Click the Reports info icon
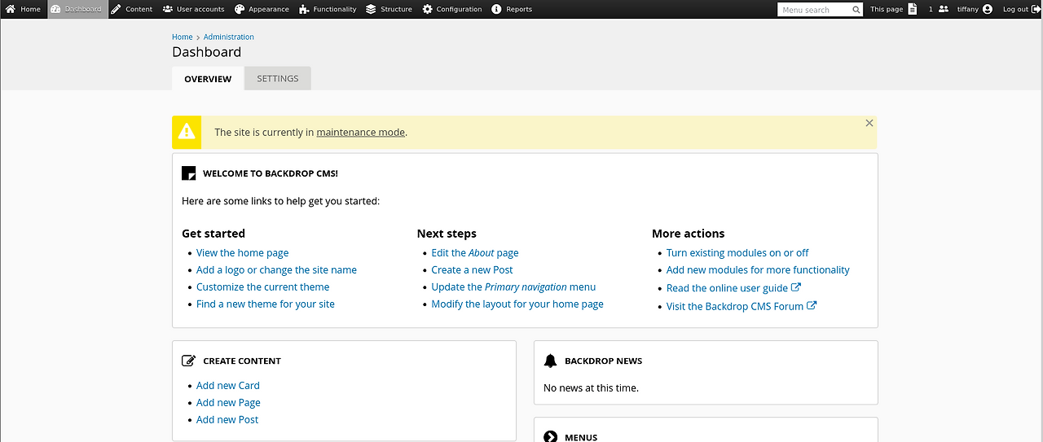The height and width of the screenshot is (442, 1043). [497, 9]
